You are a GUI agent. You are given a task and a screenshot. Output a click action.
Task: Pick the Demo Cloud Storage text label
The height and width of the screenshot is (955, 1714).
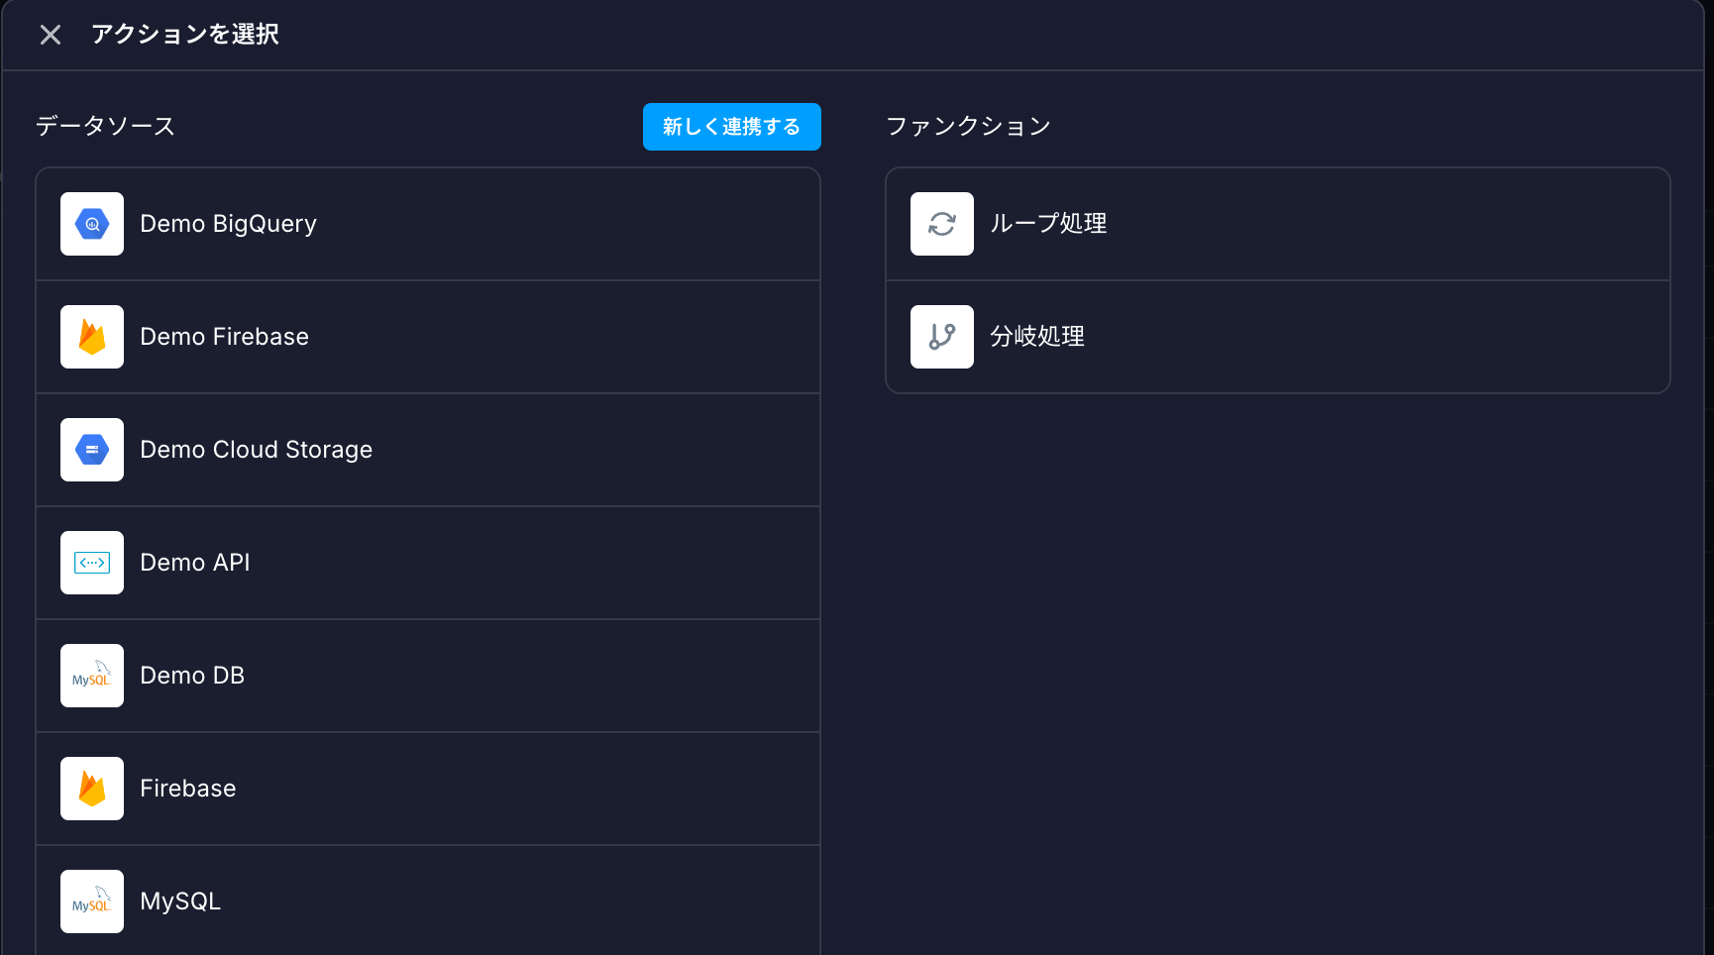coord(256,450)
